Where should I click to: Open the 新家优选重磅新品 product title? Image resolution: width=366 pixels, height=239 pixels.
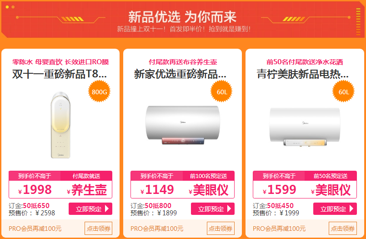(x=180, y=74)
